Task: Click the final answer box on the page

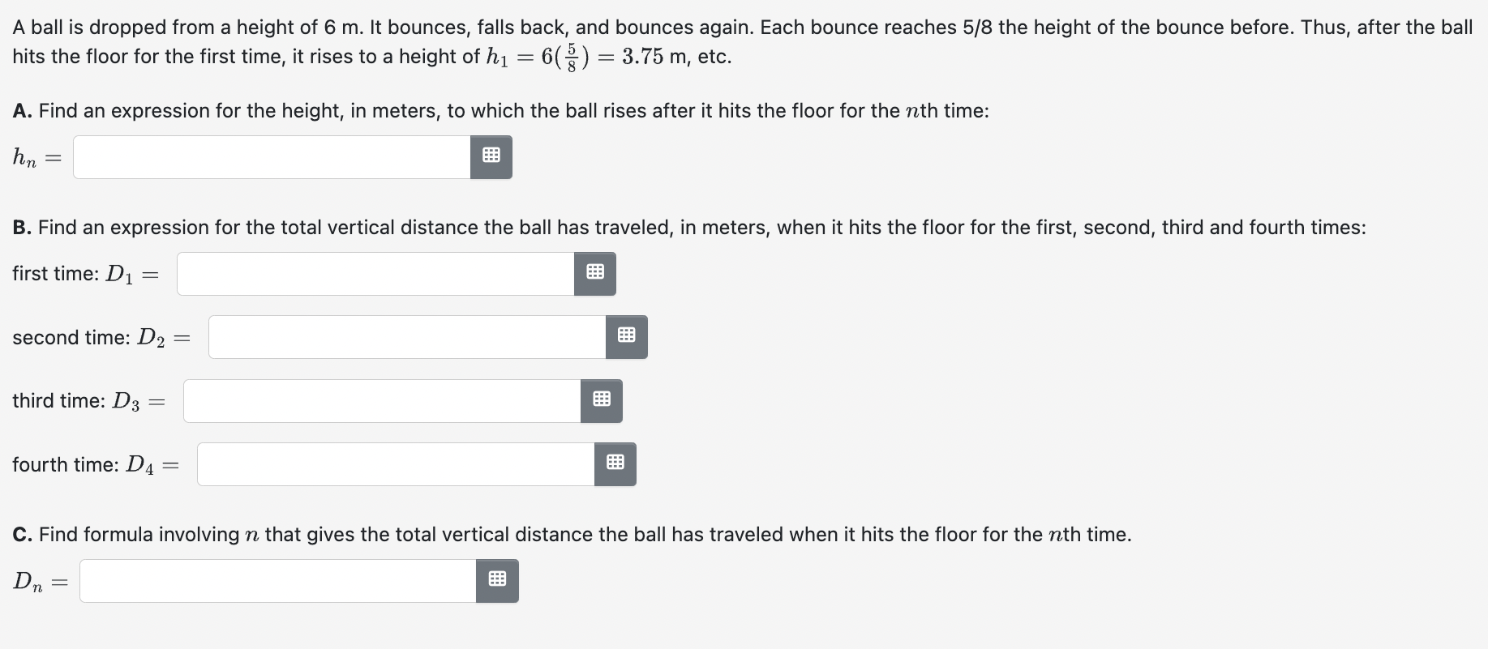Action: (276, 580)
